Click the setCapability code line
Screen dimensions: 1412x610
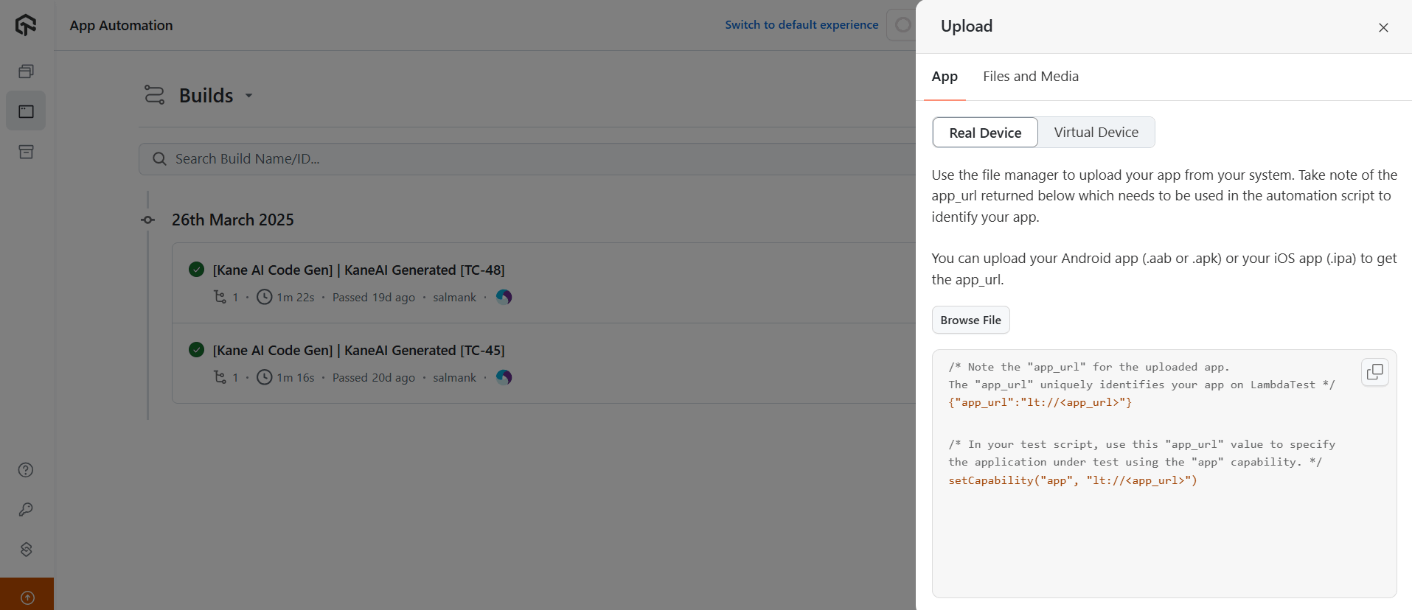click(1073, 480)
